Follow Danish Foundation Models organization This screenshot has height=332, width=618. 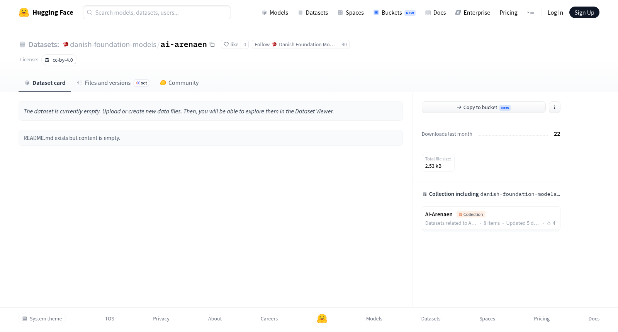click(x=295, y=44)
